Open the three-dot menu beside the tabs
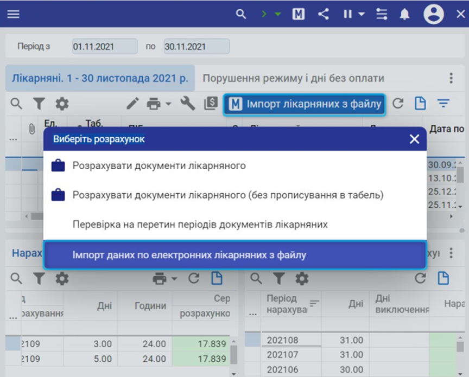The height and width of the screenshot is (377, 469). (451, 78)
